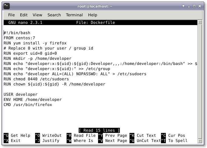Open the View menu
Viewport: 207px width, 148px height.
point(37,15)
